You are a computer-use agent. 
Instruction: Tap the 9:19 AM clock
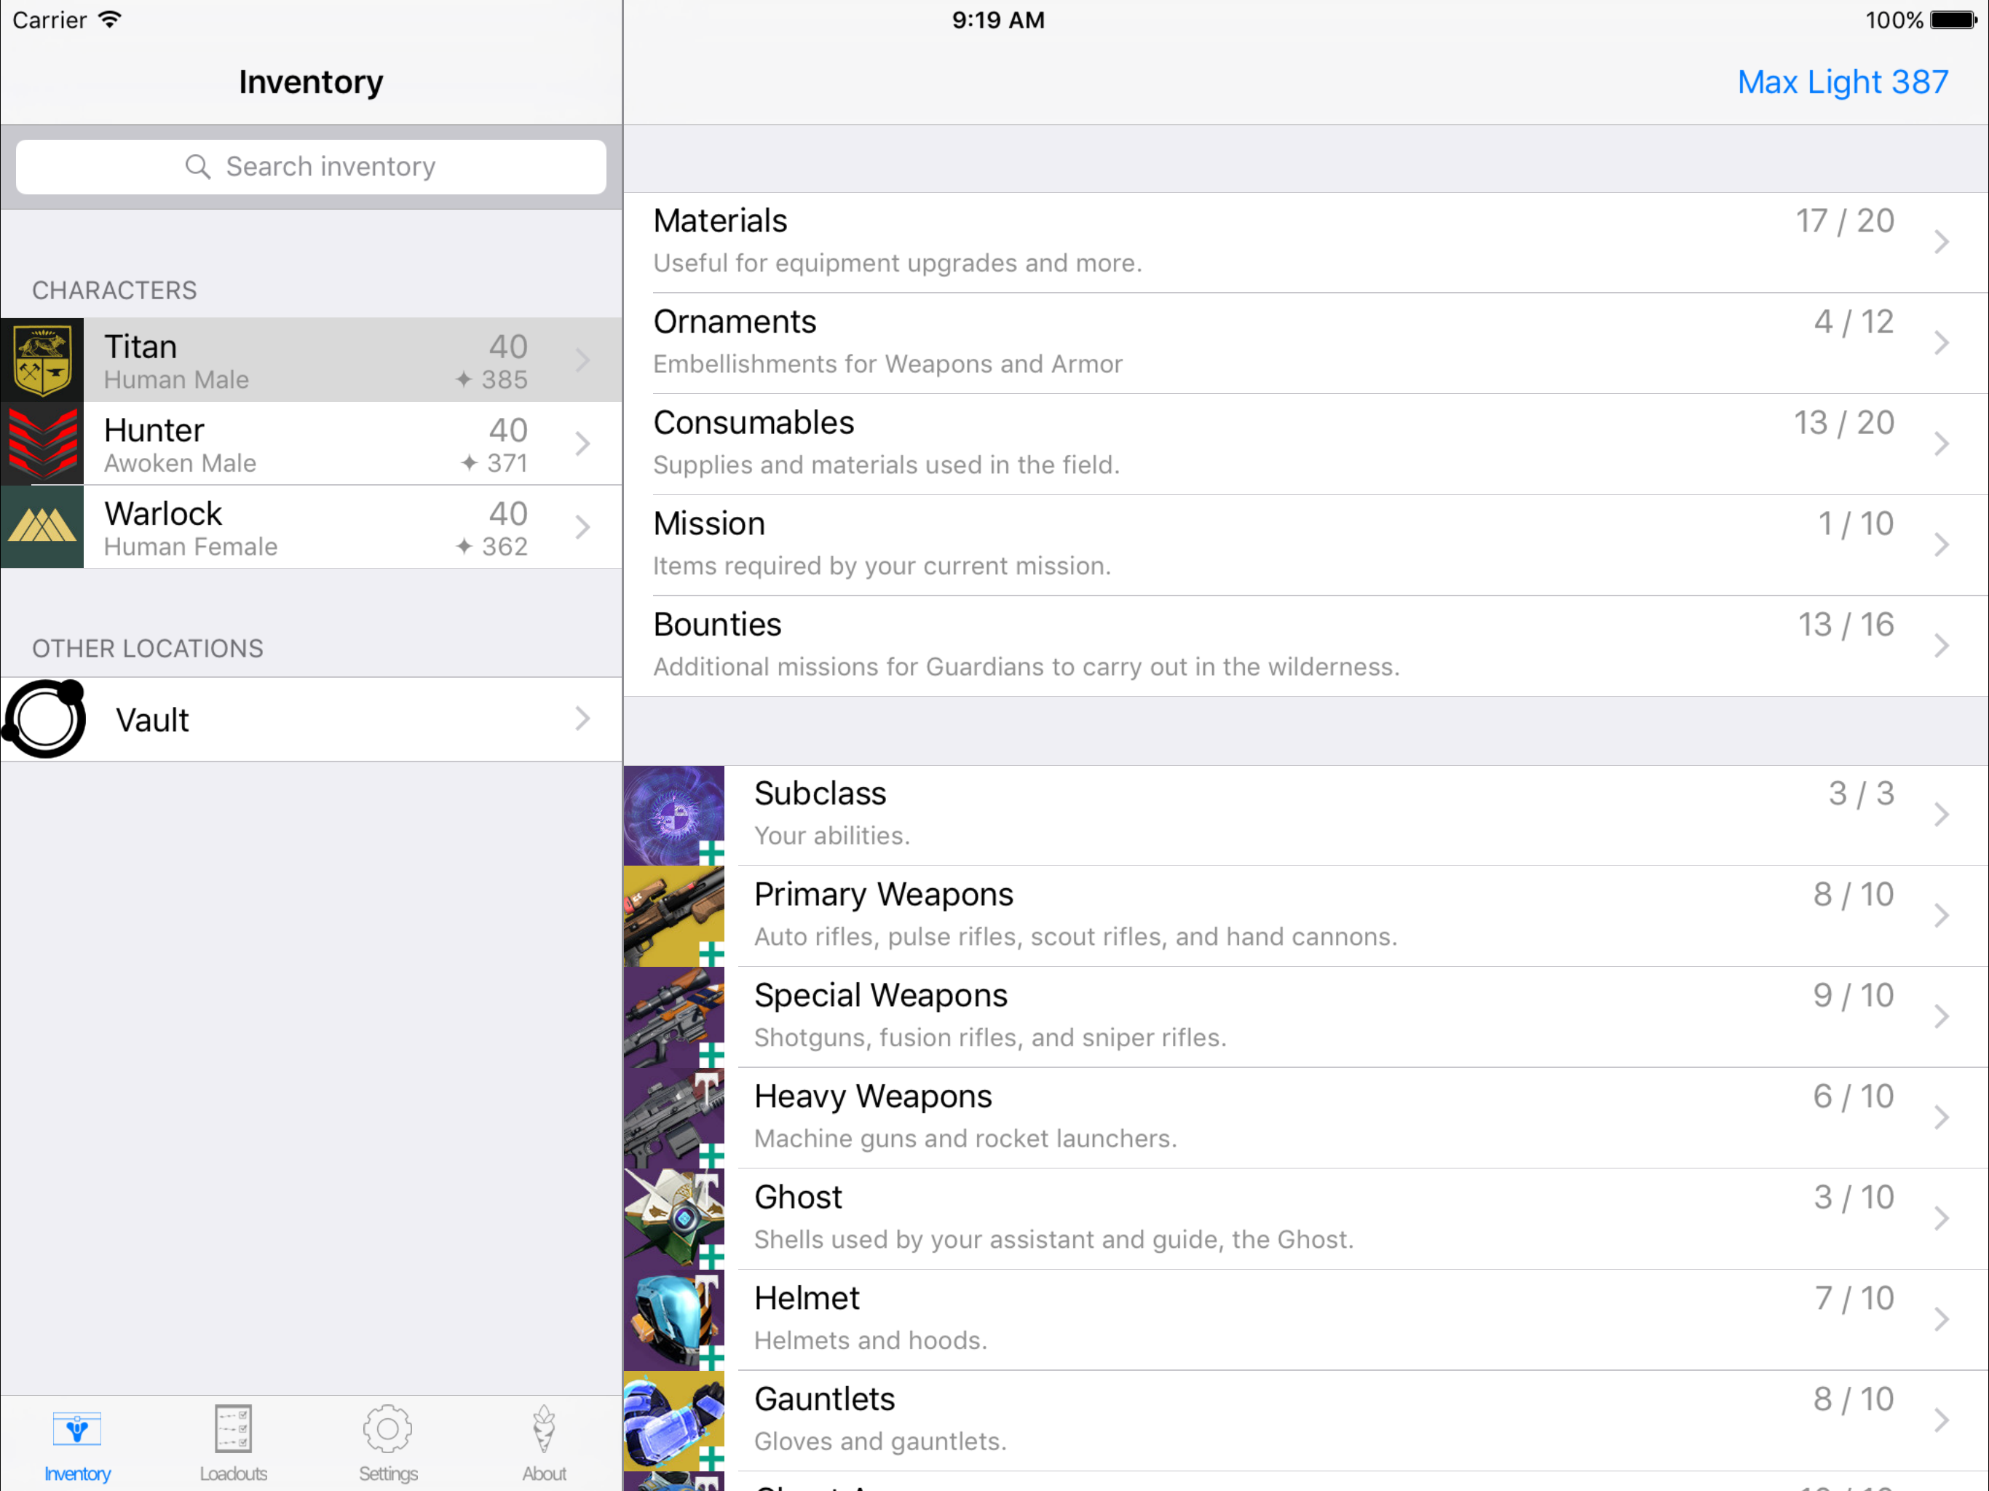click(x=998, y=20)
